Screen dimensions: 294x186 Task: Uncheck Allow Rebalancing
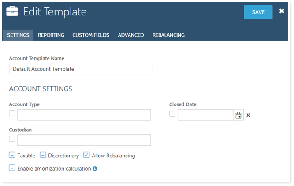tap(86, 155)
